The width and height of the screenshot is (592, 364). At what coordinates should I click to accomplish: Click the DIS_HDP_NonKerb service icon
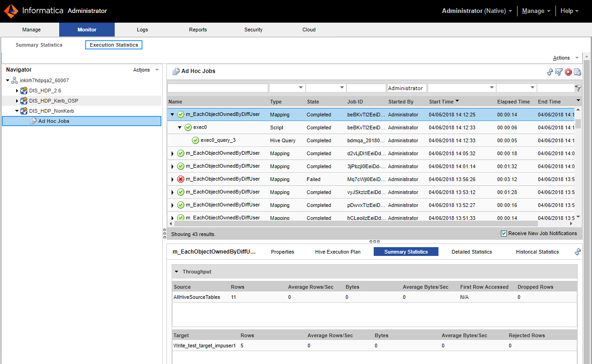click(24, 111)
